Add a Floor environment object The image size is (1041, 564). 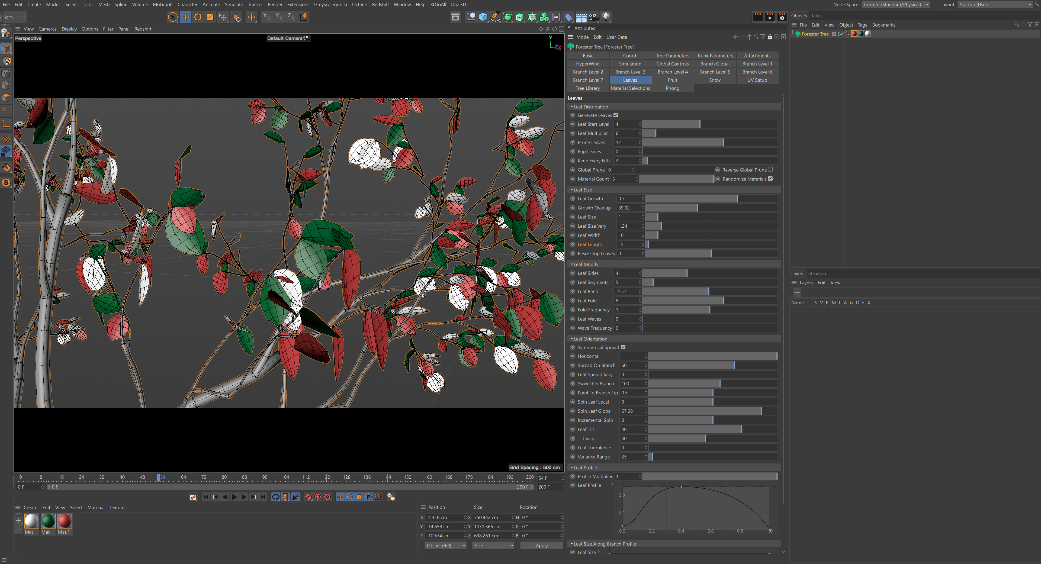click(581, 17)
